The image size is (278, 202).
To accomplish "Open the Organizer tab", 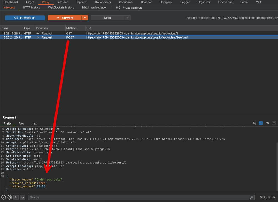I will (x=204, y=2).
